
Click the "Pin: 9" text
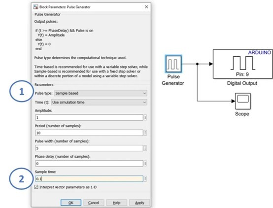[242, 74]
